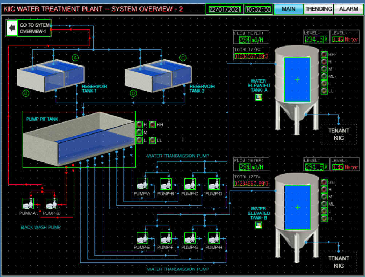
Task: Switch to the TRENDING tab
Action: [x=318, y=9]
